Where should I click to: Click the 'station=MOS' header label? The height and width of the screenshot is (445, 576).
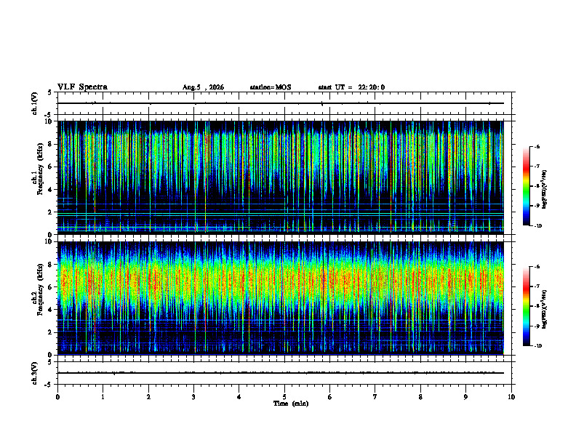tap(271, 87)
